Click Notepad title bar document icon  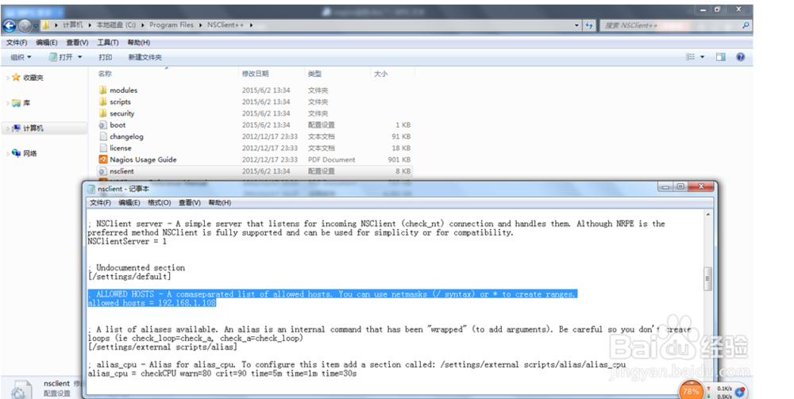(91, 189)
